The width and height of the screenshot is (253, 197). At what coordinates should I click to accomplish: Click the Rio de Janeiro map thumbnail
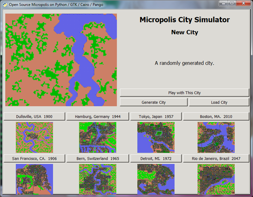tap(216, 179)
